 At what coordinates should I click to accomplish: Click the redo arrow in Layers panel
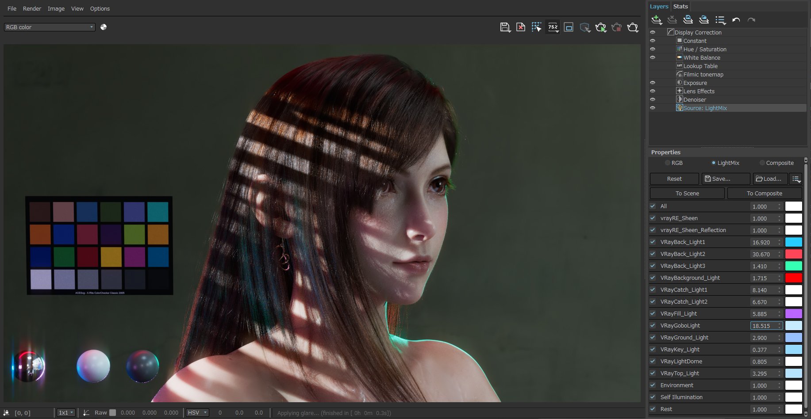coord(751,20)
